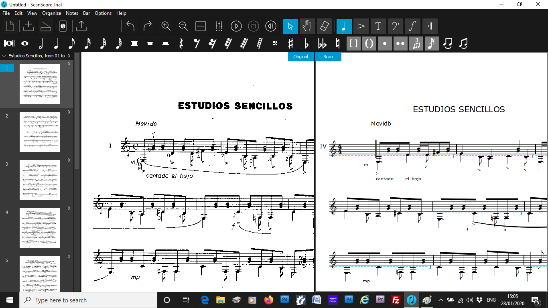Open the Notes menu
This screenshot has height=308, width=548.
point(72,13)
